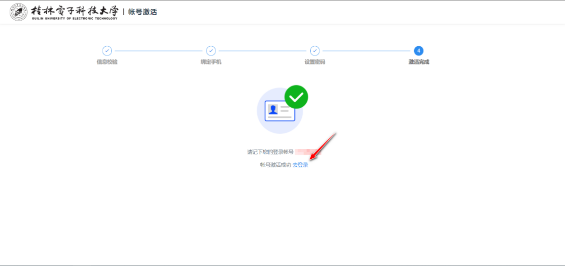Click the 帐号激活 header title
Image resolution: width=565 pixels, height=266 pixels.
coord(142,12)
